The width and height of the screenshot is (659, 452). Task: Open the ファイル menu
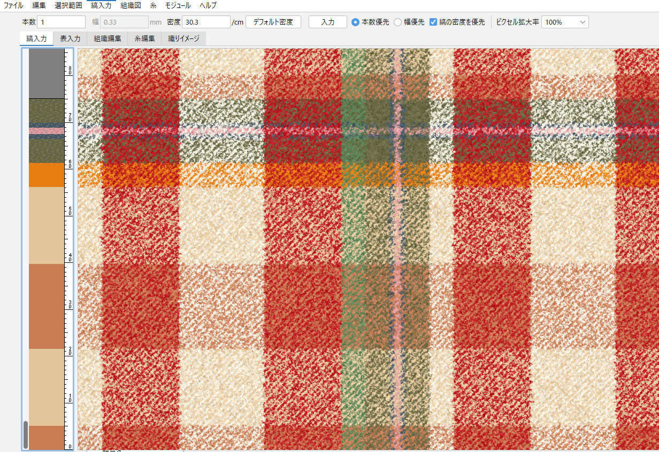[x=13, y=5]
